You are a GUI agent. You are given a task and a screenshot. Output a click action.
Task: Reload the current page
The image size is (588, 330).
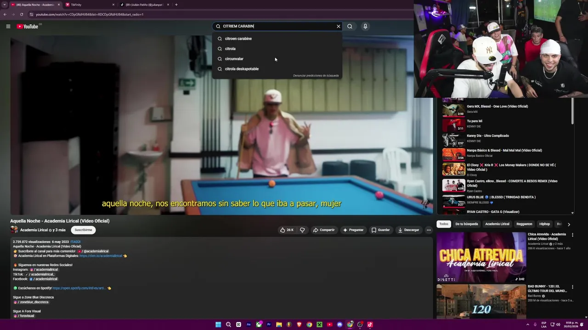(22, 14)
